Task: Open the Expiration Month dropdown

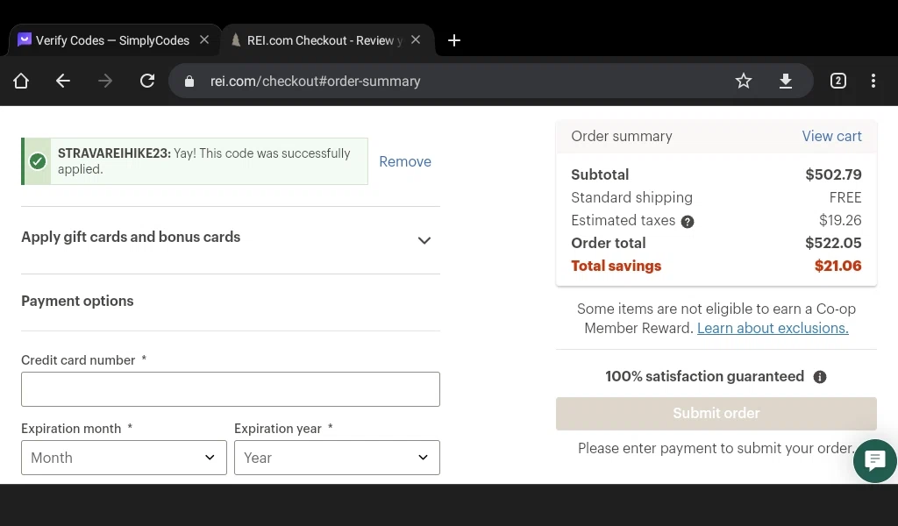Action: click(124, 458)
